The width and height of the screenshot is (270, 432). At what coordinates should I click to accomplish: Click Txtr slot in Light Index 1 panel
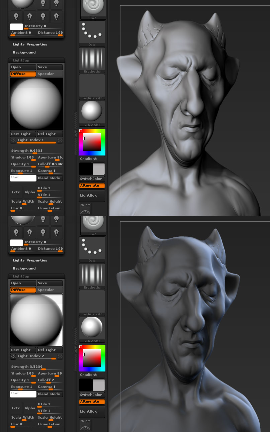pos(16,192)
